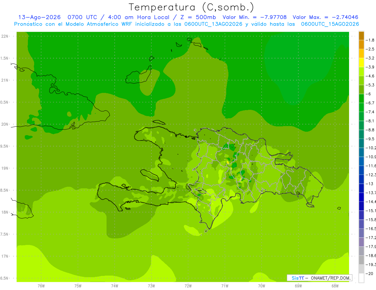Pick the dark blue swatch between -13 and -13.7
The image size is (376, 290).
(x=361, y=188)
